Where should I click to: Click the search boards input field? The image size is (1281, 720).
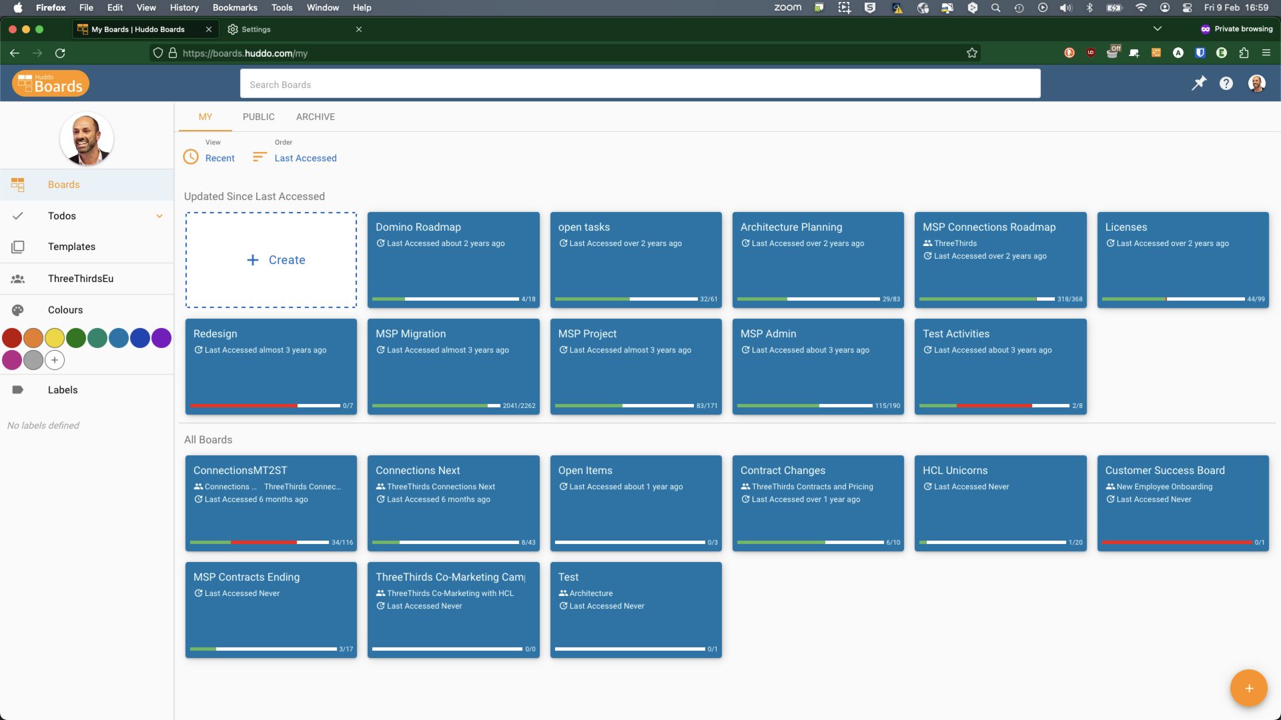click(640, 83)
